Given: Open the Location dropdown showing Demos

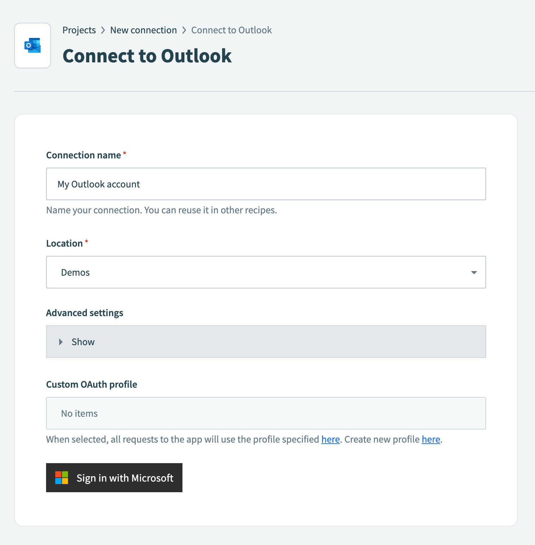Looking at the screenshot, I should [x=266, y=272].
